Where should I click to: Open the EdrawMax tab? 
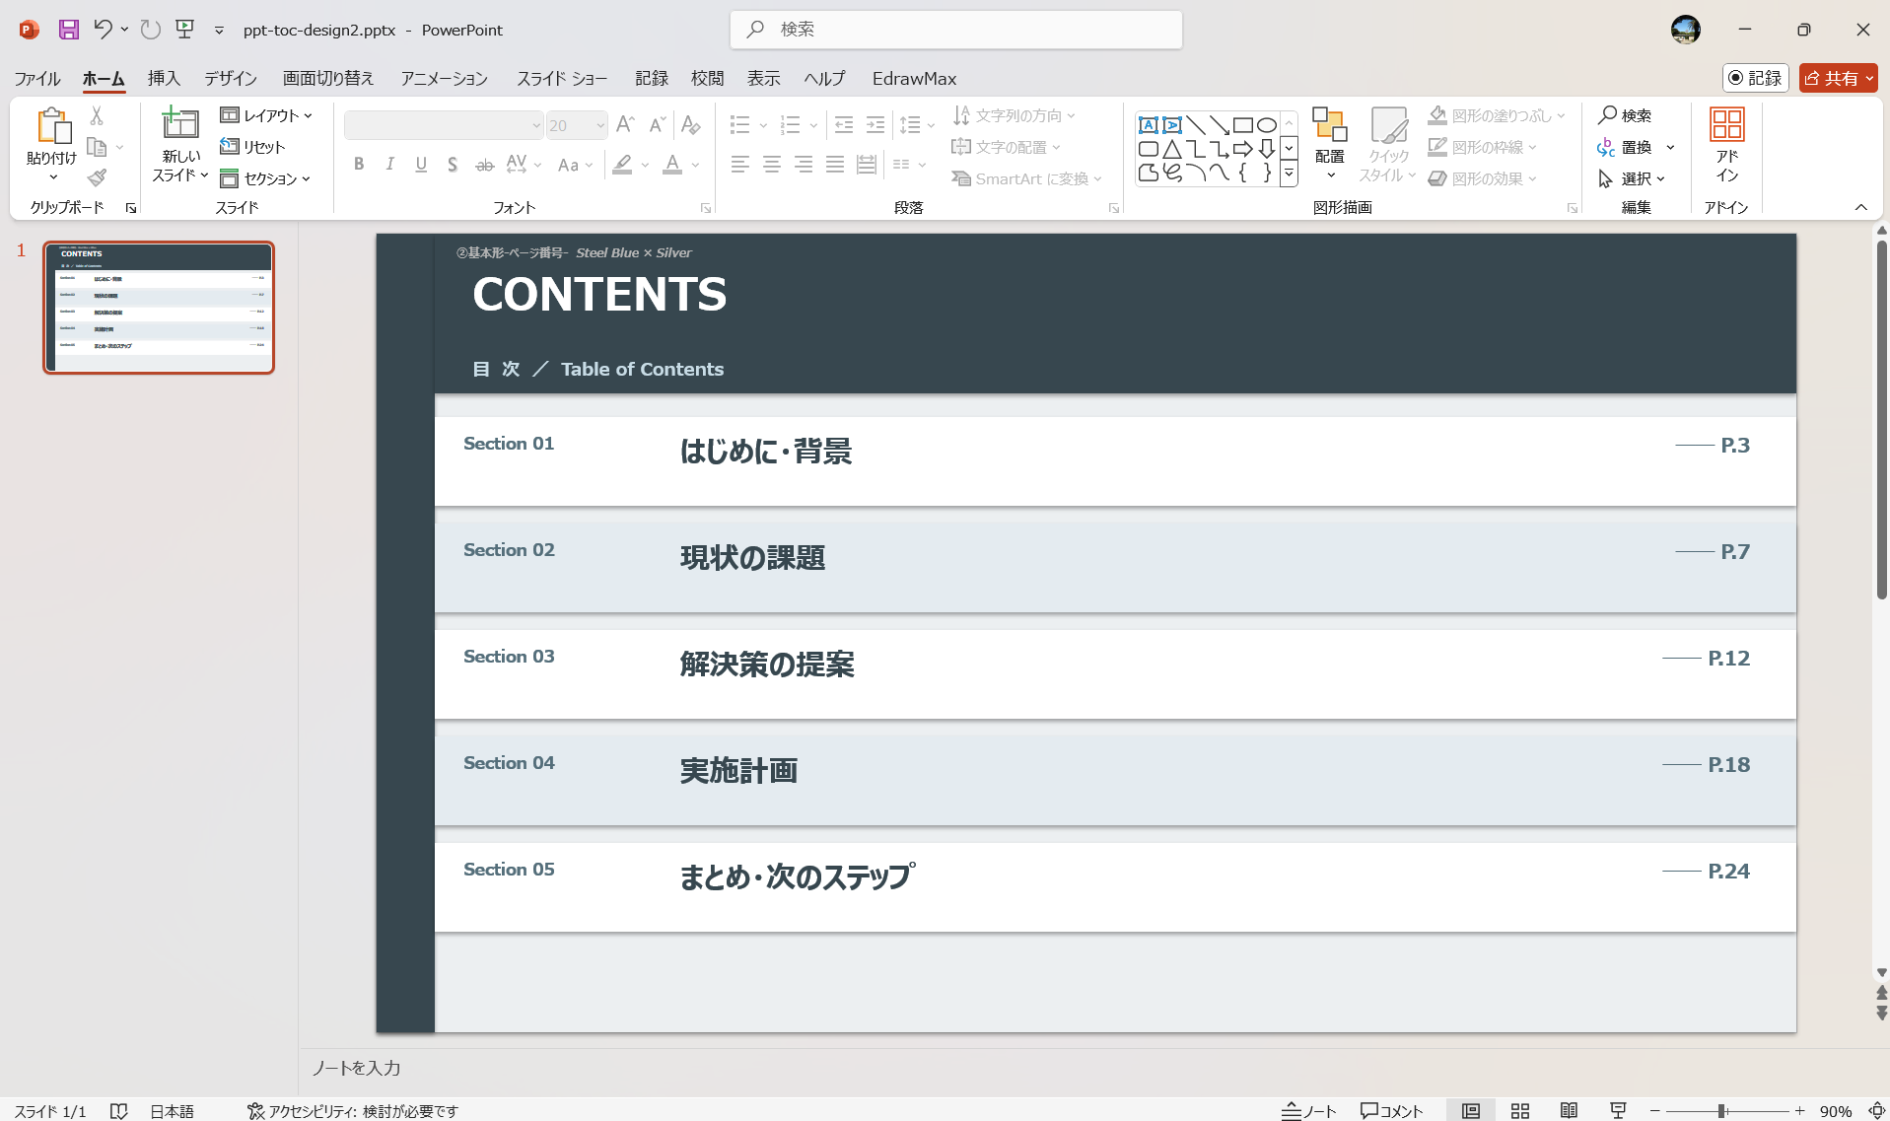coord(914,78)
